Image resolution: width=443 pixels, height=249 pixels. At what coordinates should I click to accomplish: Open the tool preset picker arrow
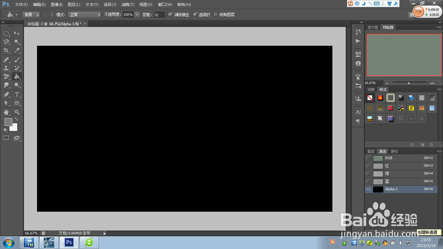pos(17,15)
